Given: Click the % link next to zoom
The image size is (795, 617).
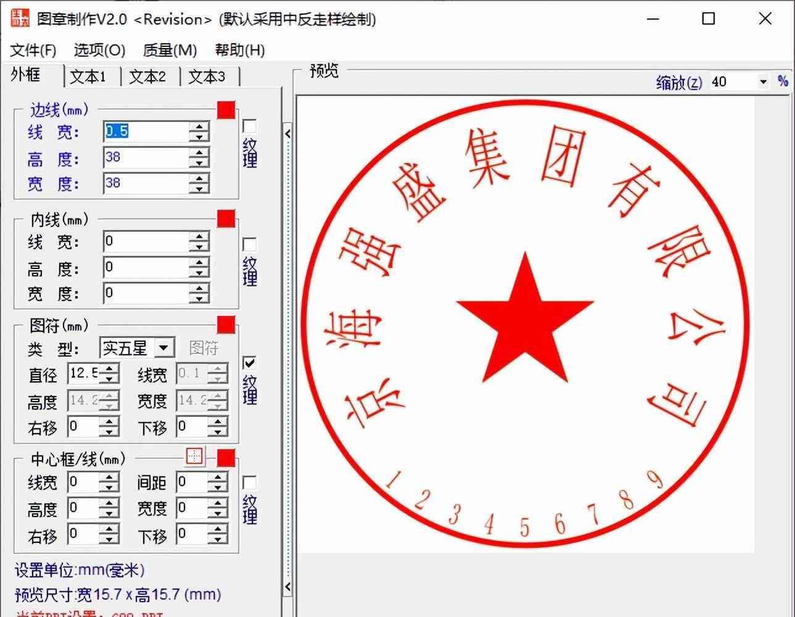Looking at the screenshot, I should 783,81.
